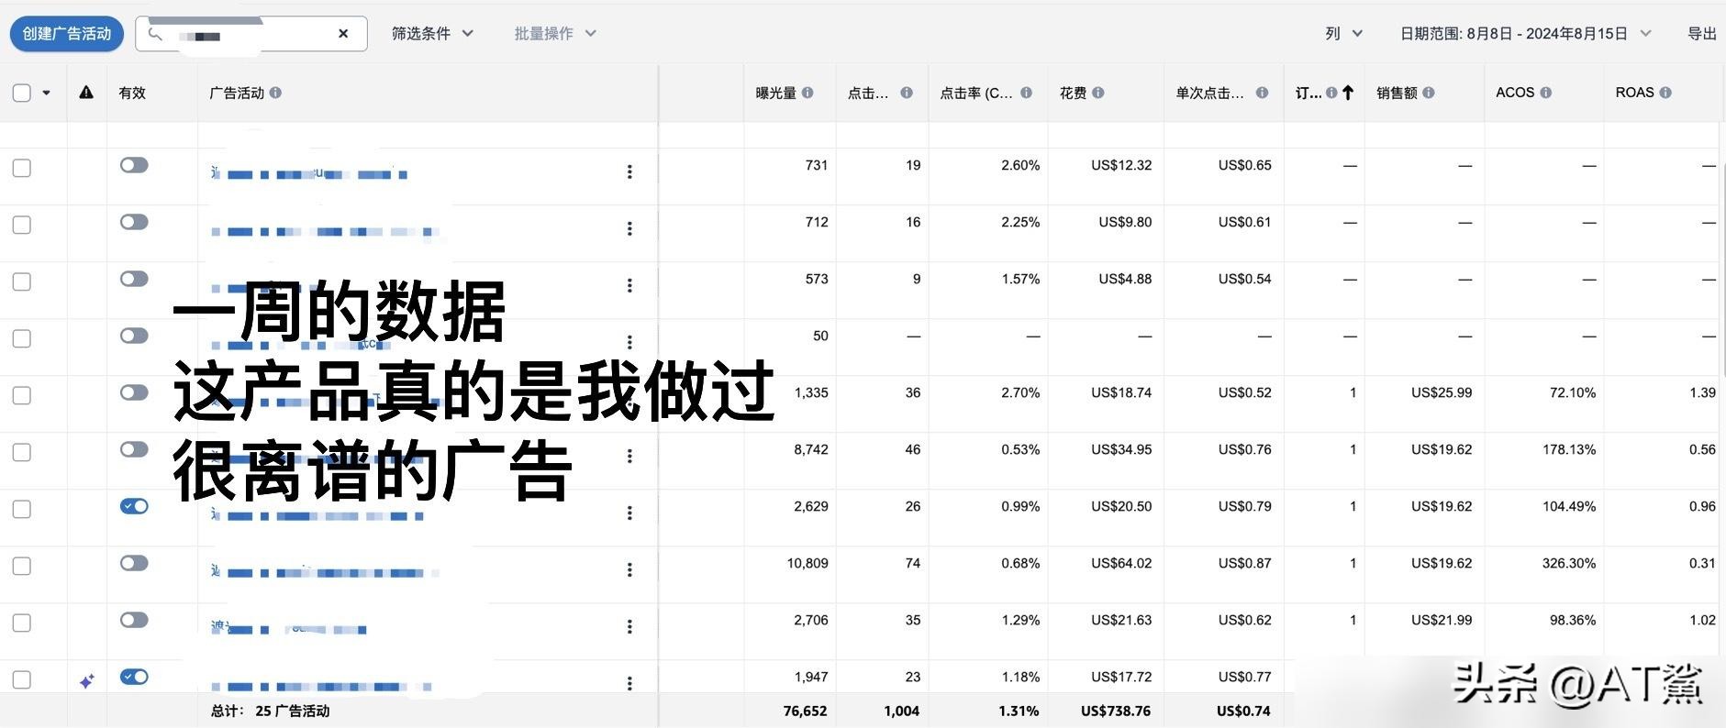Click the 广告活动 info icon
The width and height of the screenshot is (1726, 728).
pos(275,93)
